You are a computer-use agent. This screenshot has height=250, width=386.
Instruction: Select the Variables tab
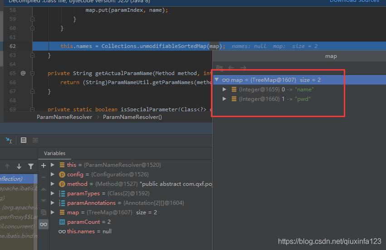[54, 153]
